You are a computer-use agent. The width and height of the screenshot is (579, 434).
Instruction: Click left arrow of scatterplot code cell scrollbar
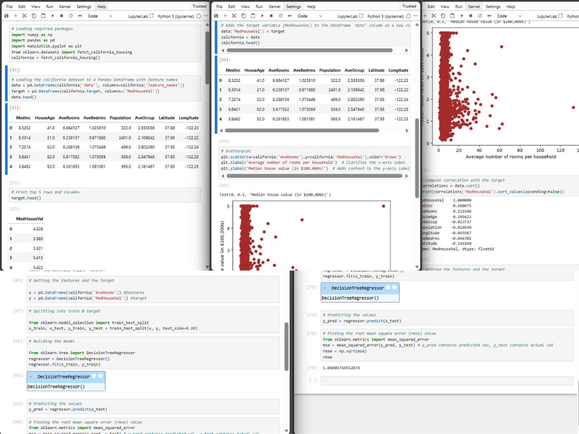tap(222, 176)
